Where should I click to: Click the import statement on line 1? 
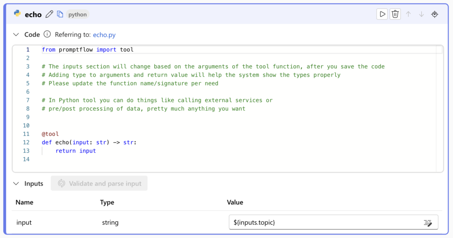(x=88, y=50)
